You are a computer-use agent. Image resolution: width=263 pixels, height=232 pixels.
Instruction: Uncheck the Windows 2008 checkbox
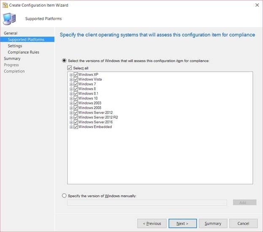(76, 108)
